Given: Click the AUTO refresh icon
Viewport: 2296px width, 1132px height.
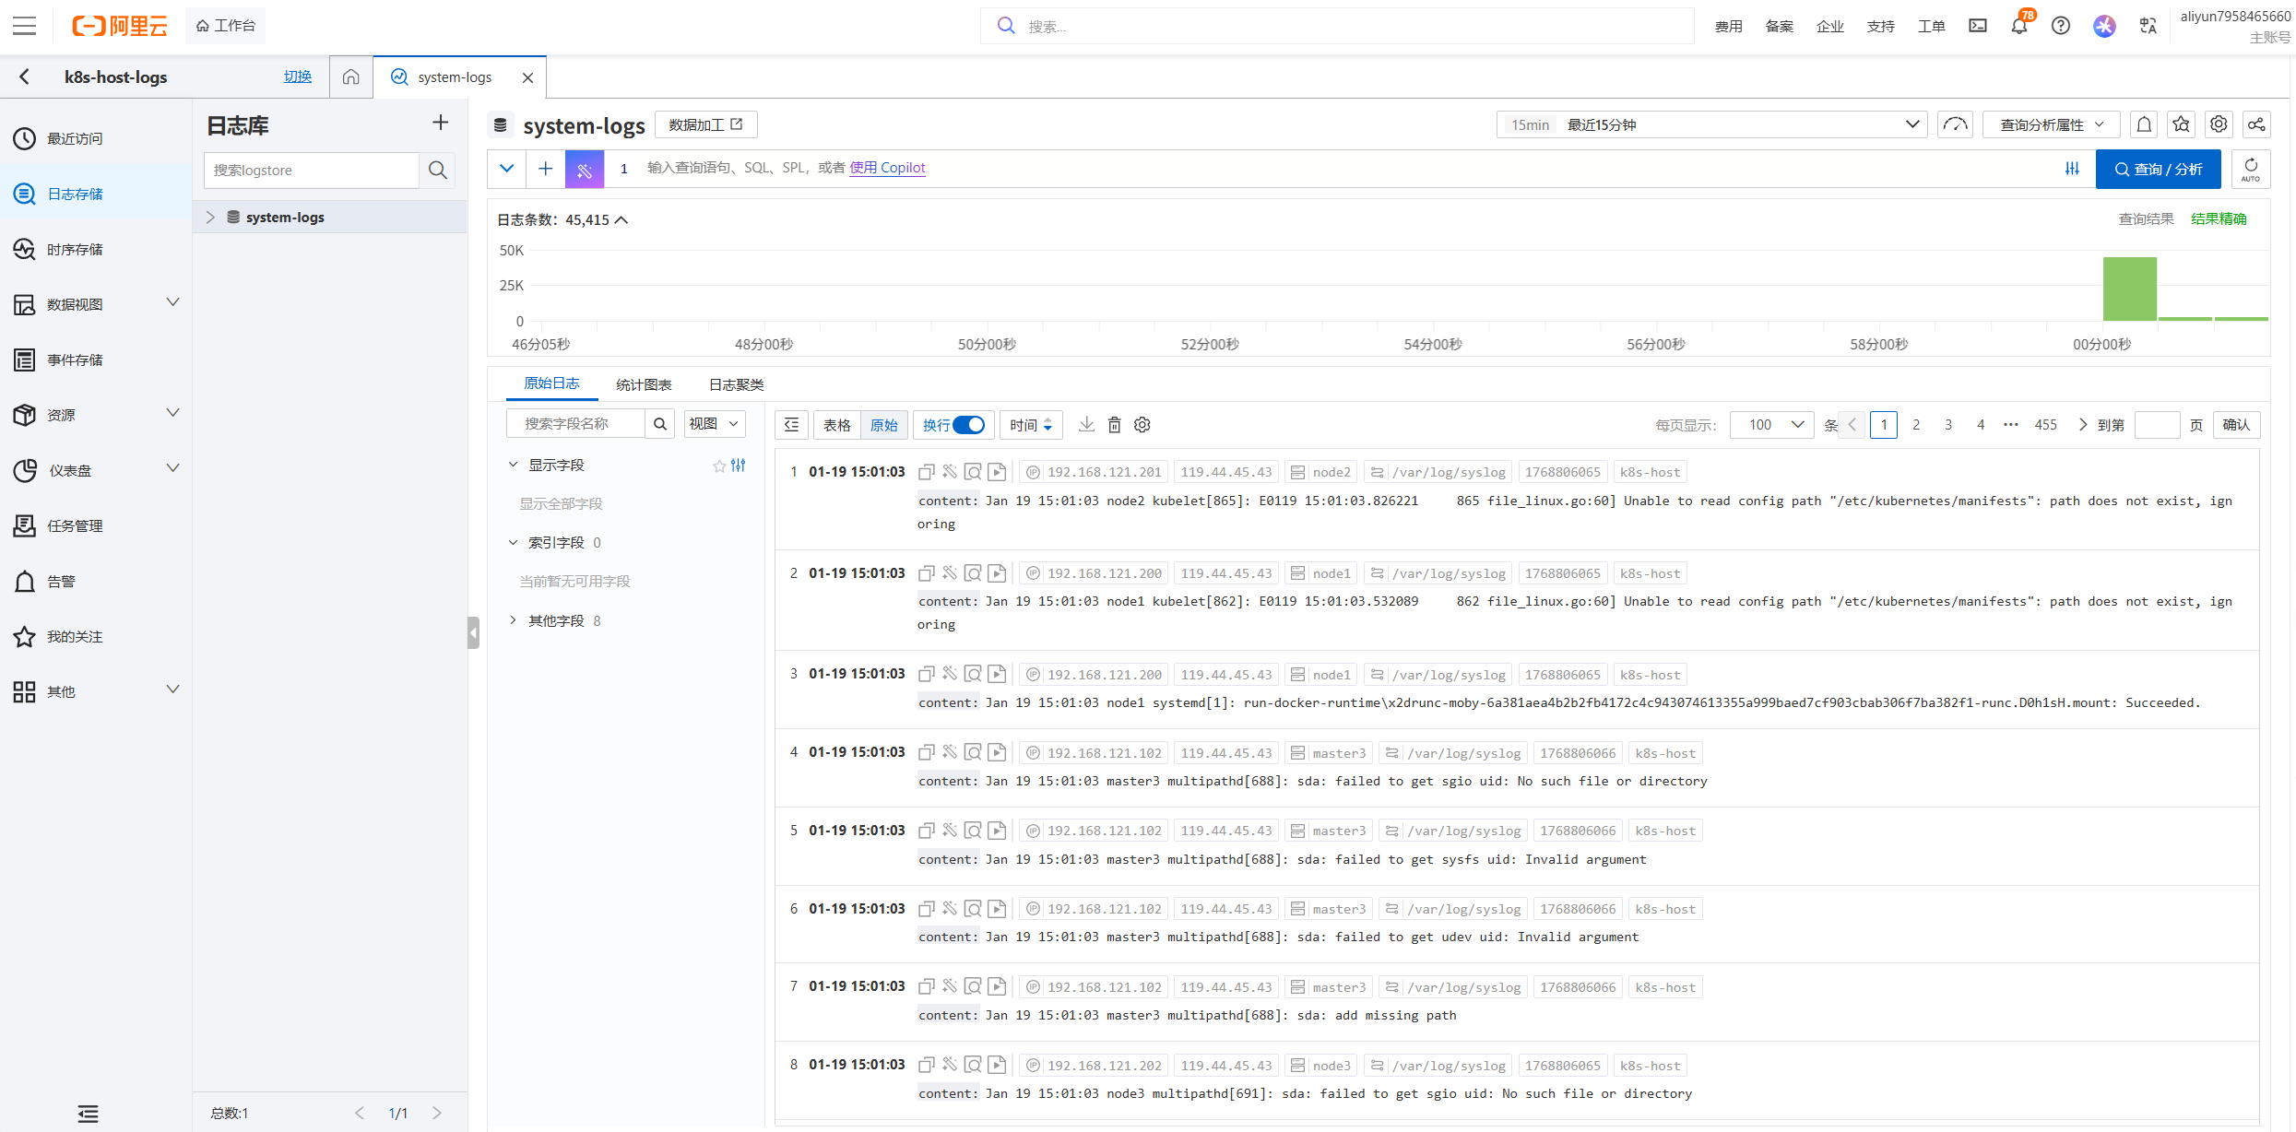Looking at the screenshot, I should point(2250,169).
